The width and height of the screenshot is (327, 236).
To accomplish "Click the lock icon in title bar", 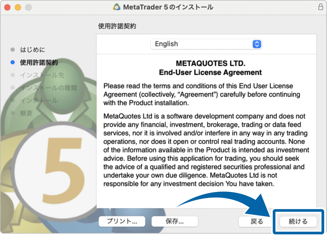I will tap(320, 7).
